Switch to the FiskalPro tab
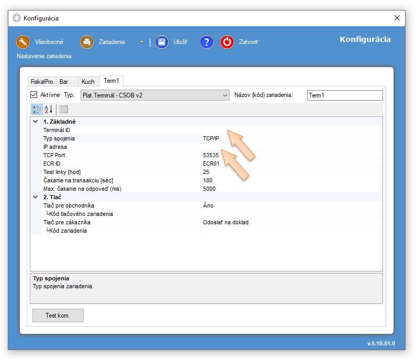The height and width of the screenshot is (359, 416). click(42, 81)
